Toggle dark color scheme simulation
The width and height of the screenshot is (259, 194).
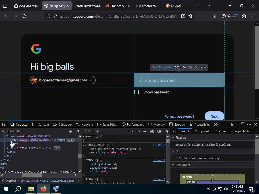point(159,131)
